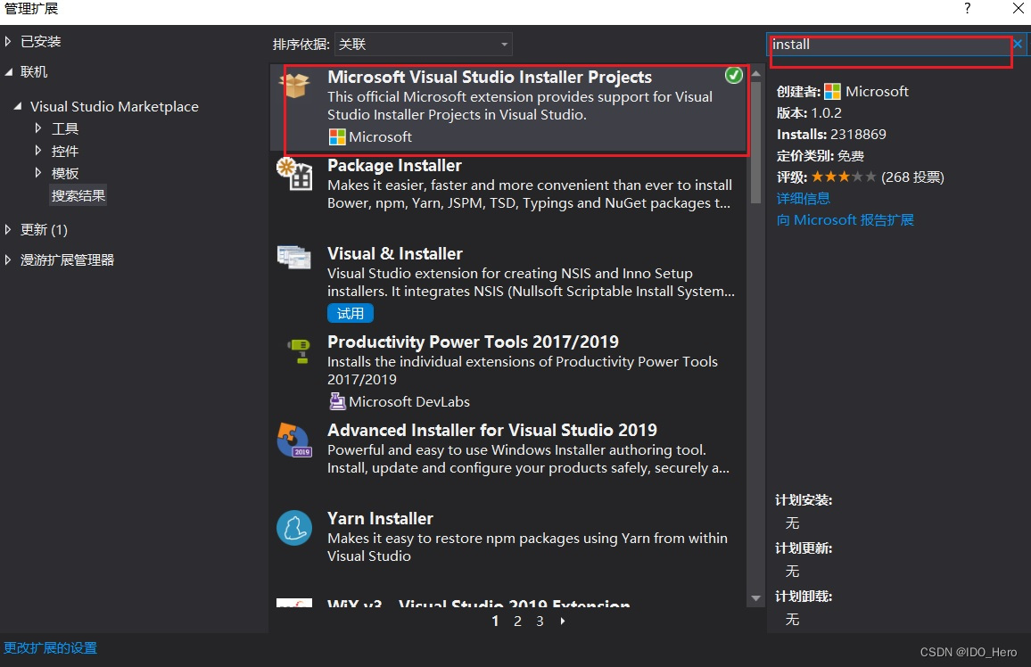Select Microsoft Visual Studio Installer Projects title

[x=490, y=77]
